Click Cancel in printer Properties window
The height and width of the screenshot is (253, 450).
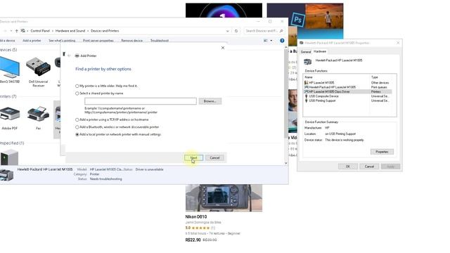[369, 167]
